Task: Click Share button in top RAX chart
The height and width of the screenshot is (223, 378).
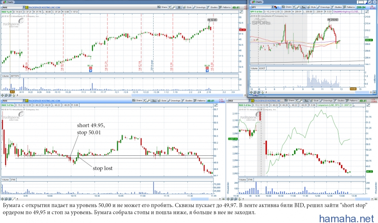Action: tap(162, 7)
